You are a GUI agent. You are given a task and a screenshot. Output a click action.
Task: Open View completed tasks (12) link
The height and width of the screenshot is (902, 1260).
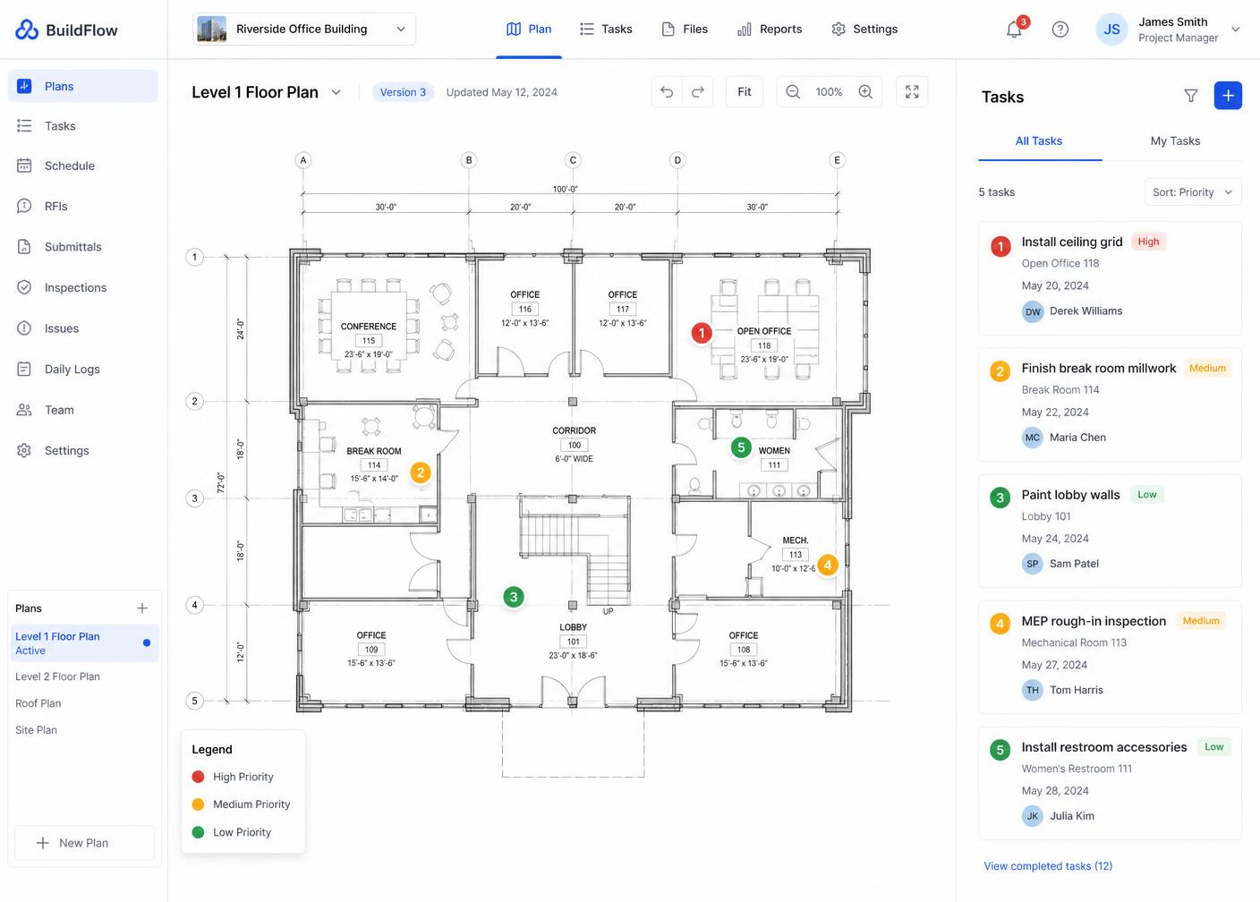click(1048, 866)
